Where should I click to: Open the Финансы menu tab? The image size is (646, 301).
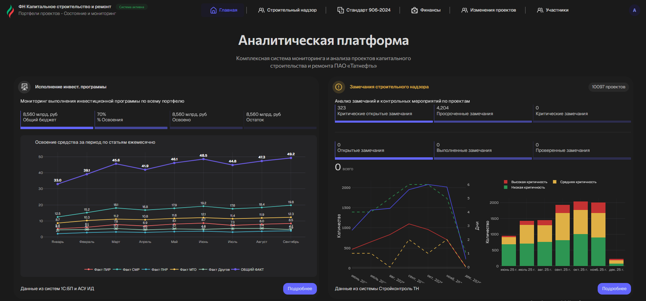[x=426, y=10]
